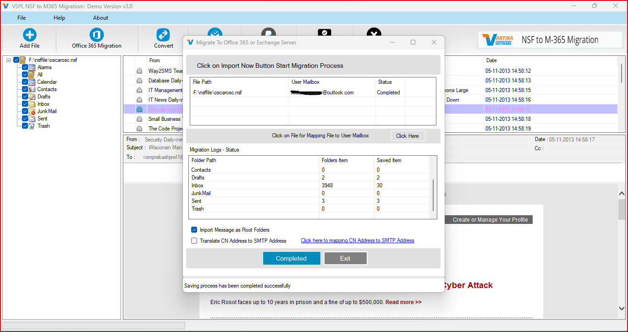Screen dimensions: 628x332
Task: Select the message dated 05-11-2013 14:58:12
Action: [x=508, y=71]
